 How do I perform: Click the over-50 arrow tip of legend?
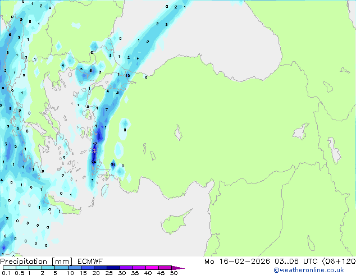pos(178,268)
